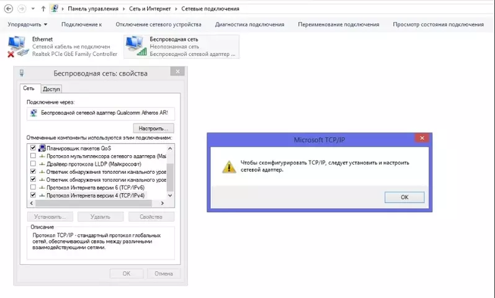495x298 pixels.
Task: Enable the Протокол Интернета версии 6 checkbox
Action: (x=33, y=187)
